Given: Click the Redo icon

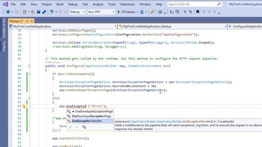Looking at the screenshot, I should coord(61,12).
